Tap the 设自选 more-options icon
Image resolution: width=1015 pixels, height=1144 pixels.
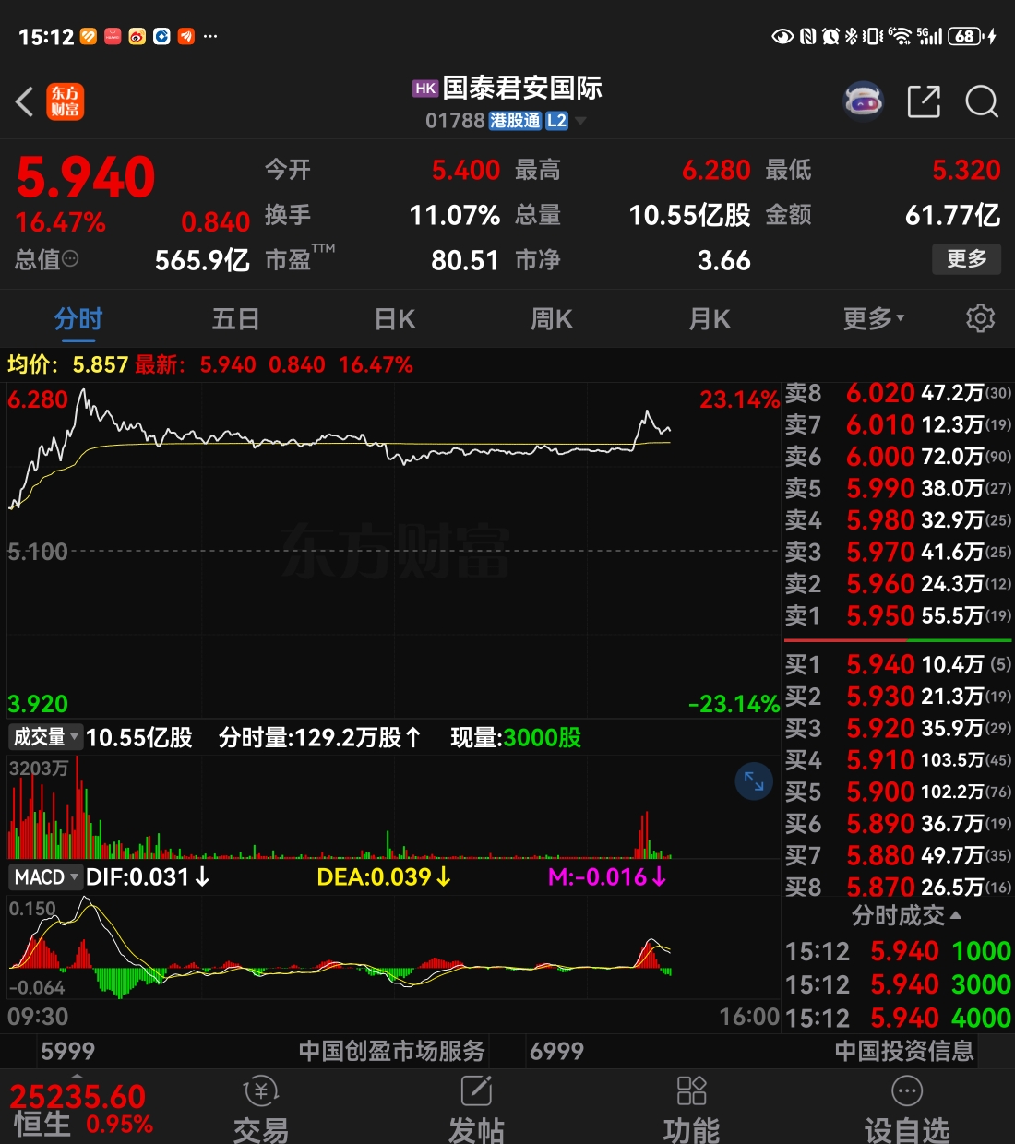point(907,1092)
